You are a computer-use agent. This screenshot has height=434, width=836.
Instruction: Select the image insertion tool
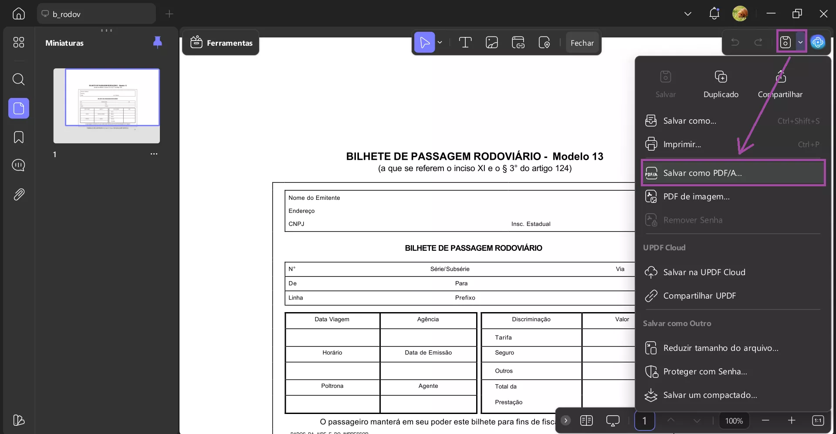point(491,42)
